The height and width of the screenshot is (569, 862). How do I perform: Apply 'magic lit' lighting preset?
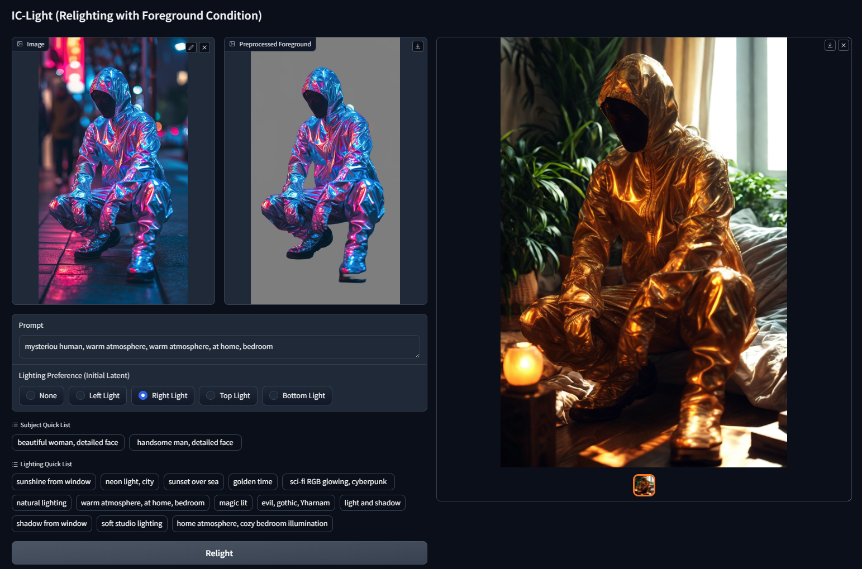[x=234, y=503]
